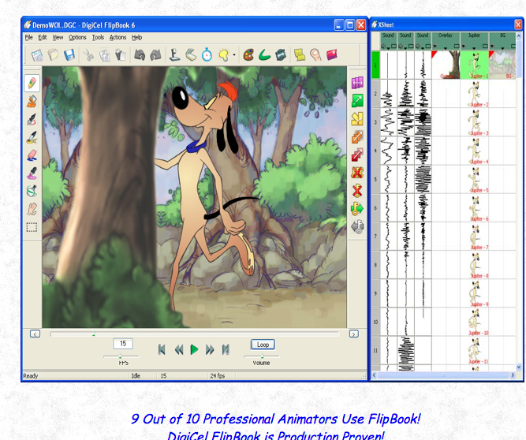
Task: Open the Edit menu
Action: point(43,37)
